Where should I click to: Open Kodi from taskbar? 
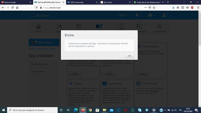[147, 110]
